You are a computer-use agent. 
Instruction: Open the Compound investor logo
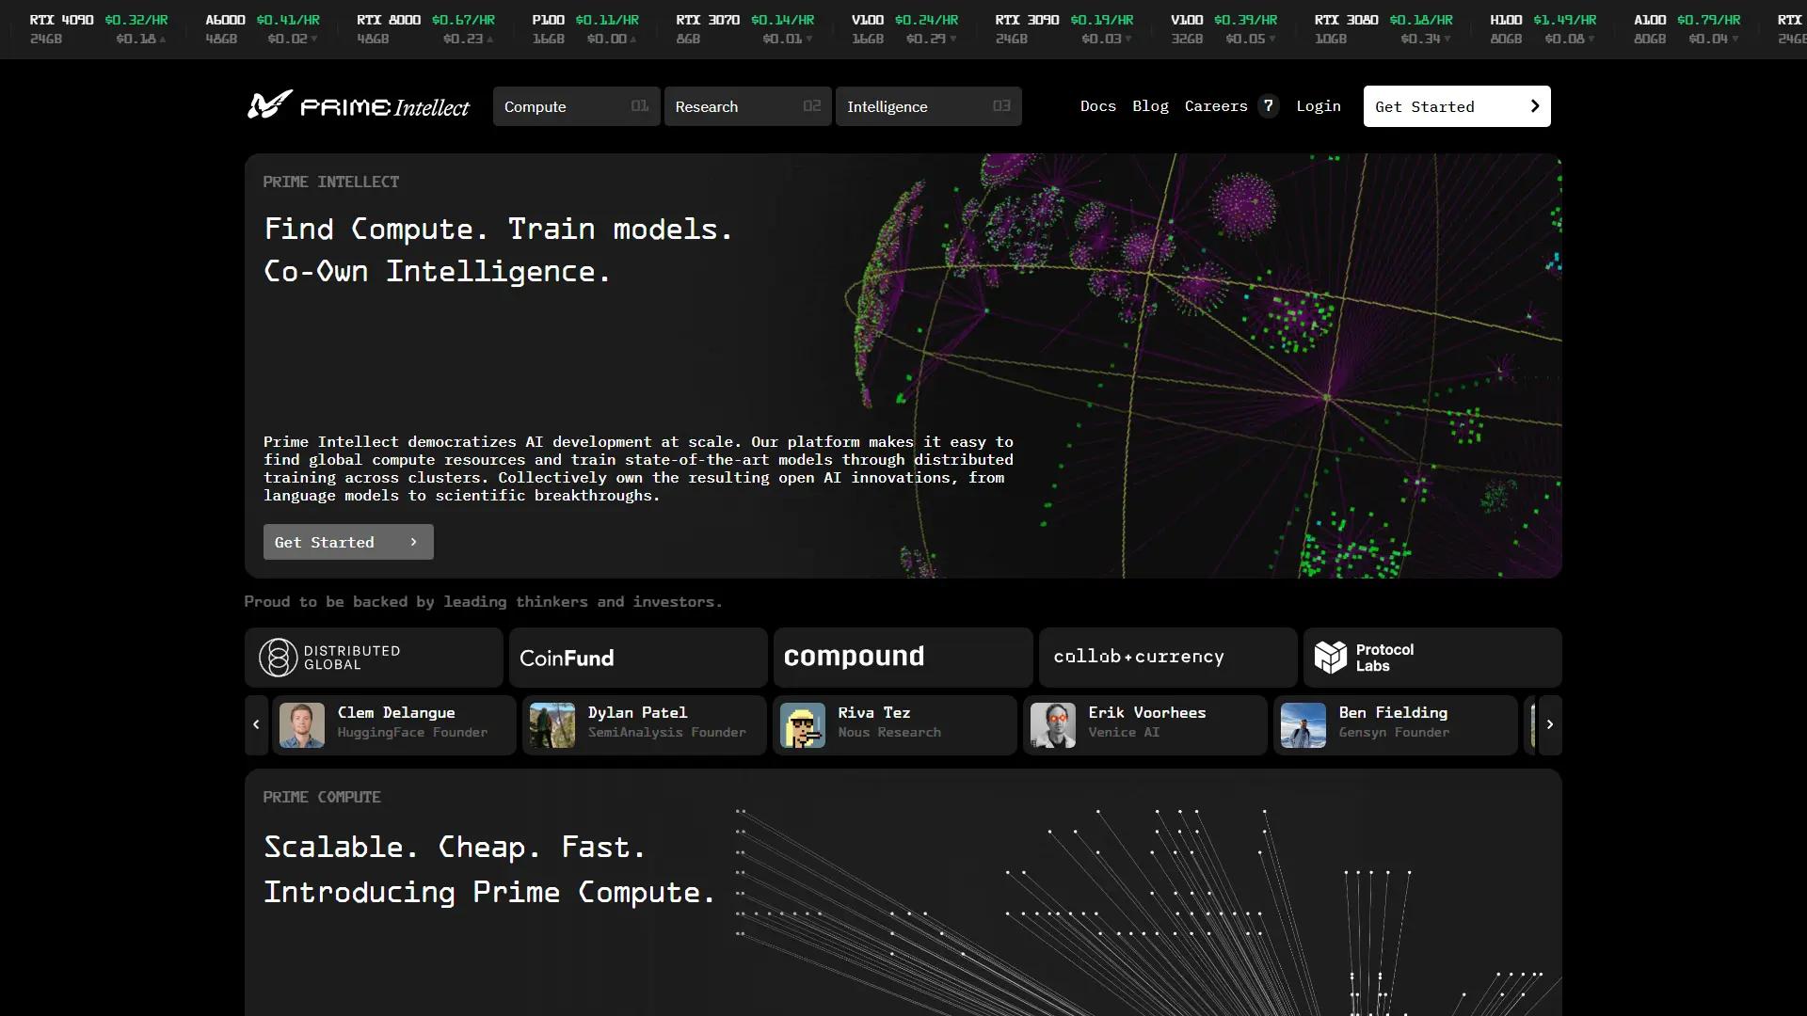(x=854, y=657)
